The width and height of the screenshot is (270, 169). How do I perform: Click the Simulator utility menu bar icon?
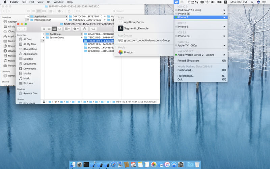click(177, 2)
